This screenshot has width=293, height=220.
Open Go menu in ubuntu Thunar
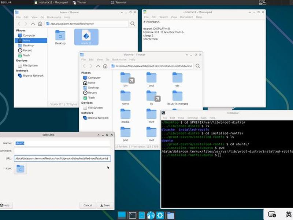click(x=107, y=59)
